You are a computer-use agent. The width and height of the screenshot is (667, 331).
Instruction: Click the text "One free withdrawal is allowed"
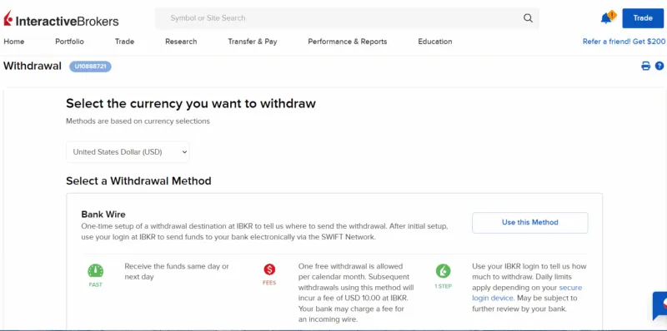coord(350,266)
